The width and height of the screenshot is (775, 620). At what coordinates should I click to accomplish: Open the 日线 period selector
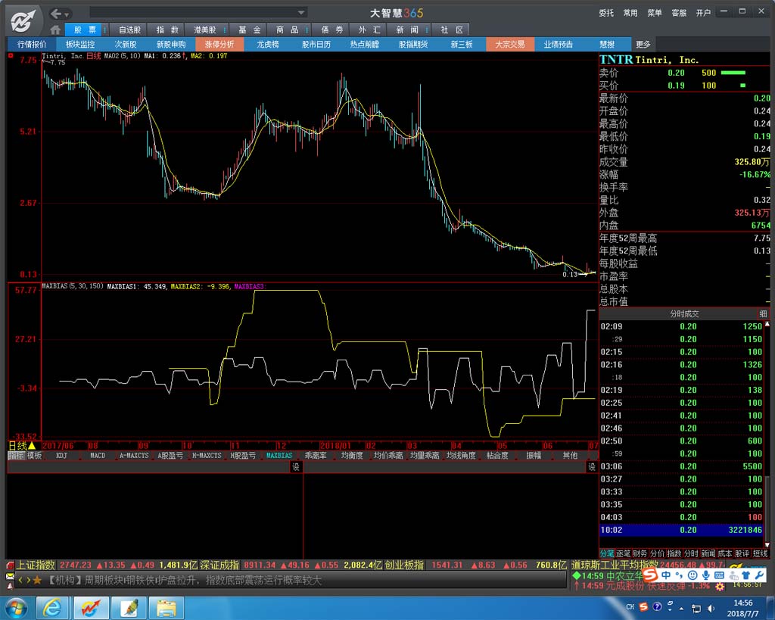[22, 446]
